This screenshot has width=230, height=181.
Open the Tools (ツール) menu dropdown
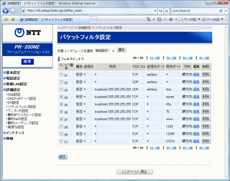tap(213, 19)
